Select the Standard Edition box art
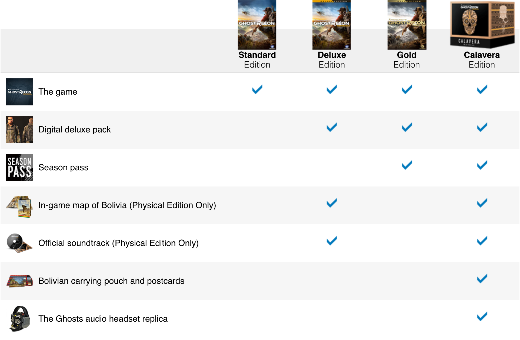Image resolution: width=520 pixels, height=340 pixels. 257,25
